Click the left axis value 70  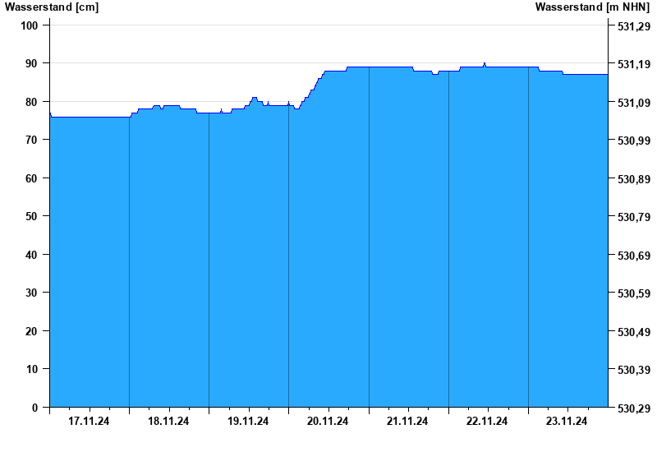click(x=31, y=140)
